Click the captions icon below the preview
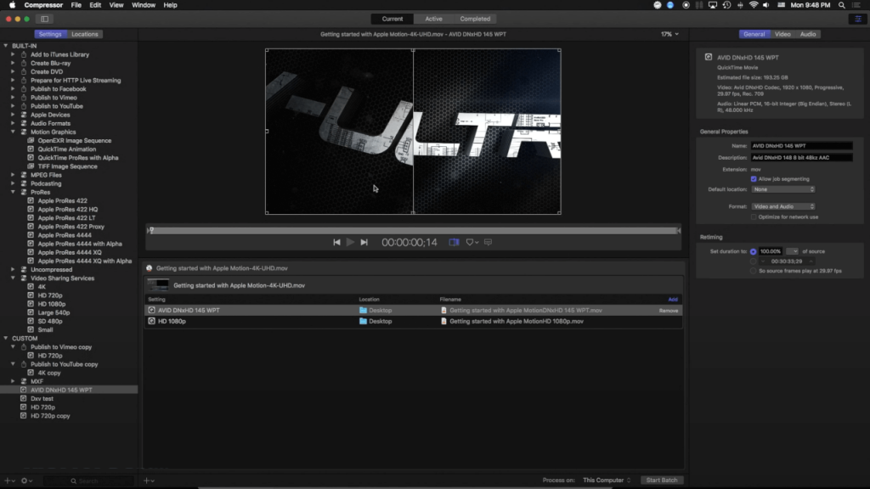The image size is (870, 489). [489, 242]
